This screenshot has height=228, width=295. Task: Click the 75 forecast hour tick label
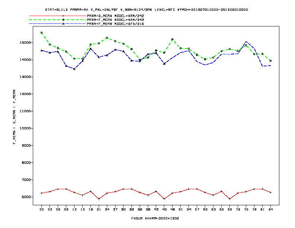click(x=246, y=209)
